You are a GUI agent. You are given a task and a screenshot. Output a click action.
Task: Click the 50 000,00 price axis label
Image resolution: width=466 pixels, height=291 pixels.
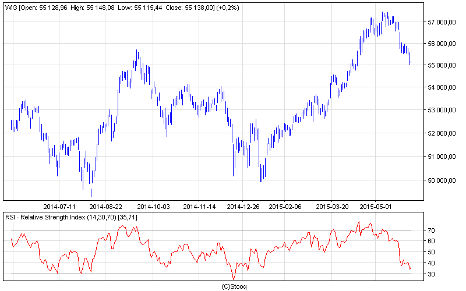coord(440,180)
